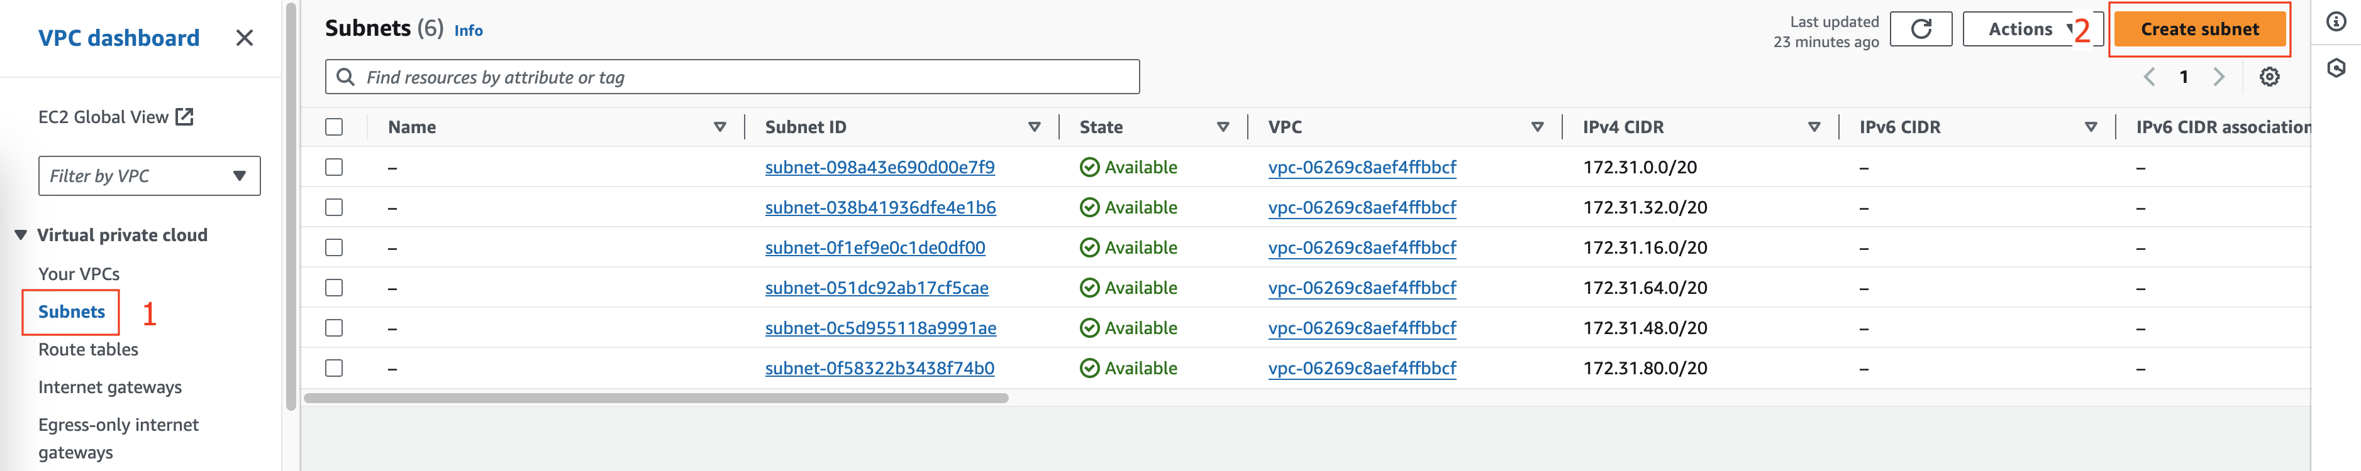
Task: Open EC2 Global View external link
Action: coord(116,117)
